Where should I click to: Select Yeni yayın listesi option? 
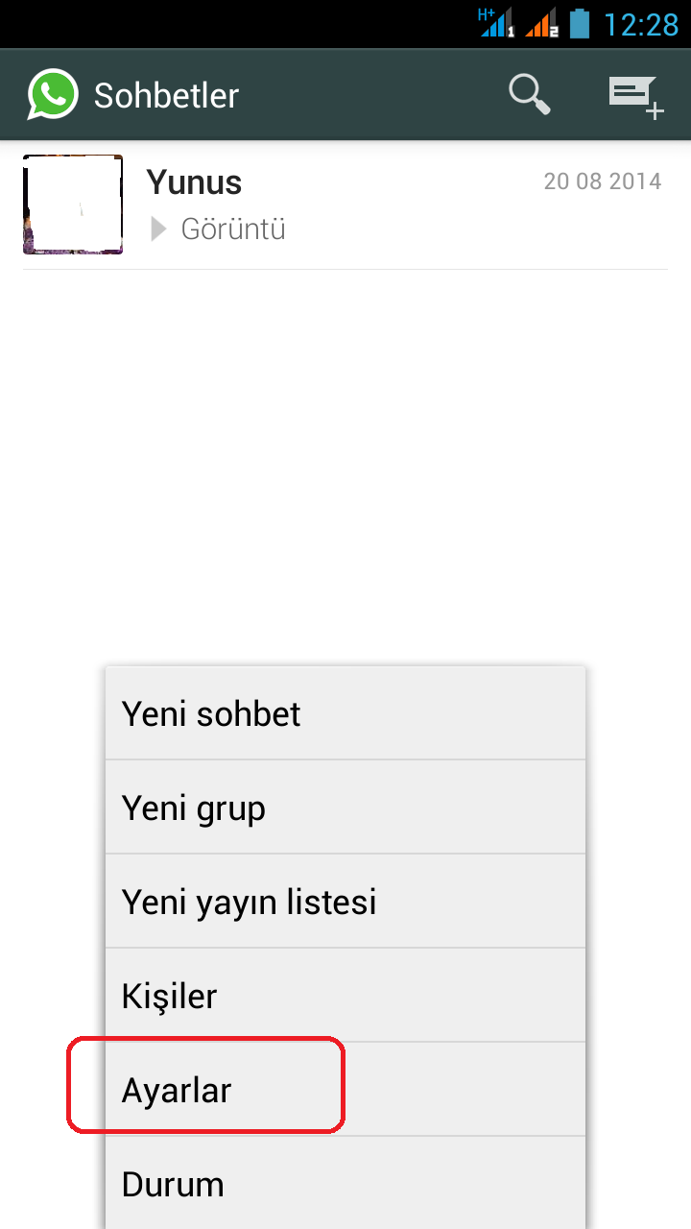345,902
